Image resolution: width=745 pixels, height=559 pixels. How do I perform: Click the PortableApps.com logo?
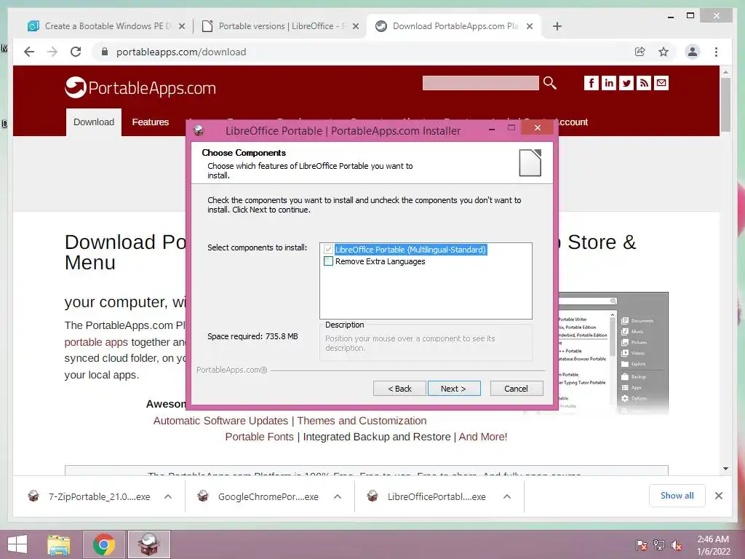(140, 87)
